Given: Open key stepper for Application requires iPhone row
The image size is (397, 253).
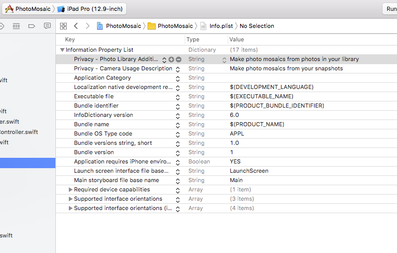Looking at the screenshot, I should click(178, 162).
